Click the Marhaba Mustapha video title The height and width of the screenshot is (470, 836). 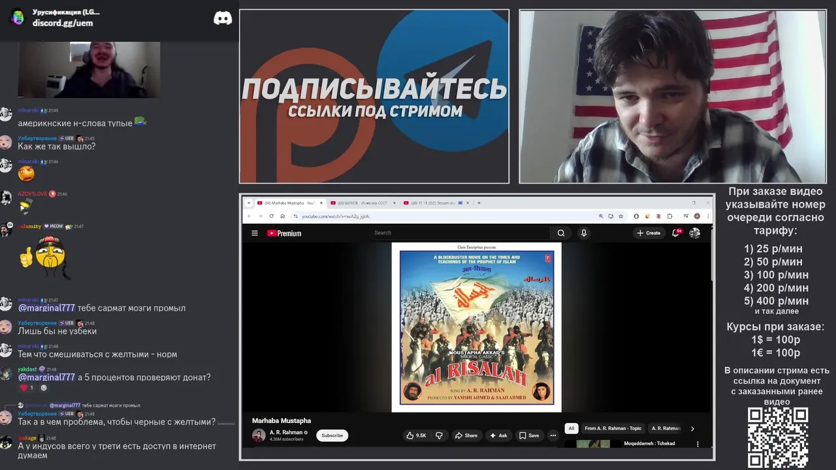281,420
